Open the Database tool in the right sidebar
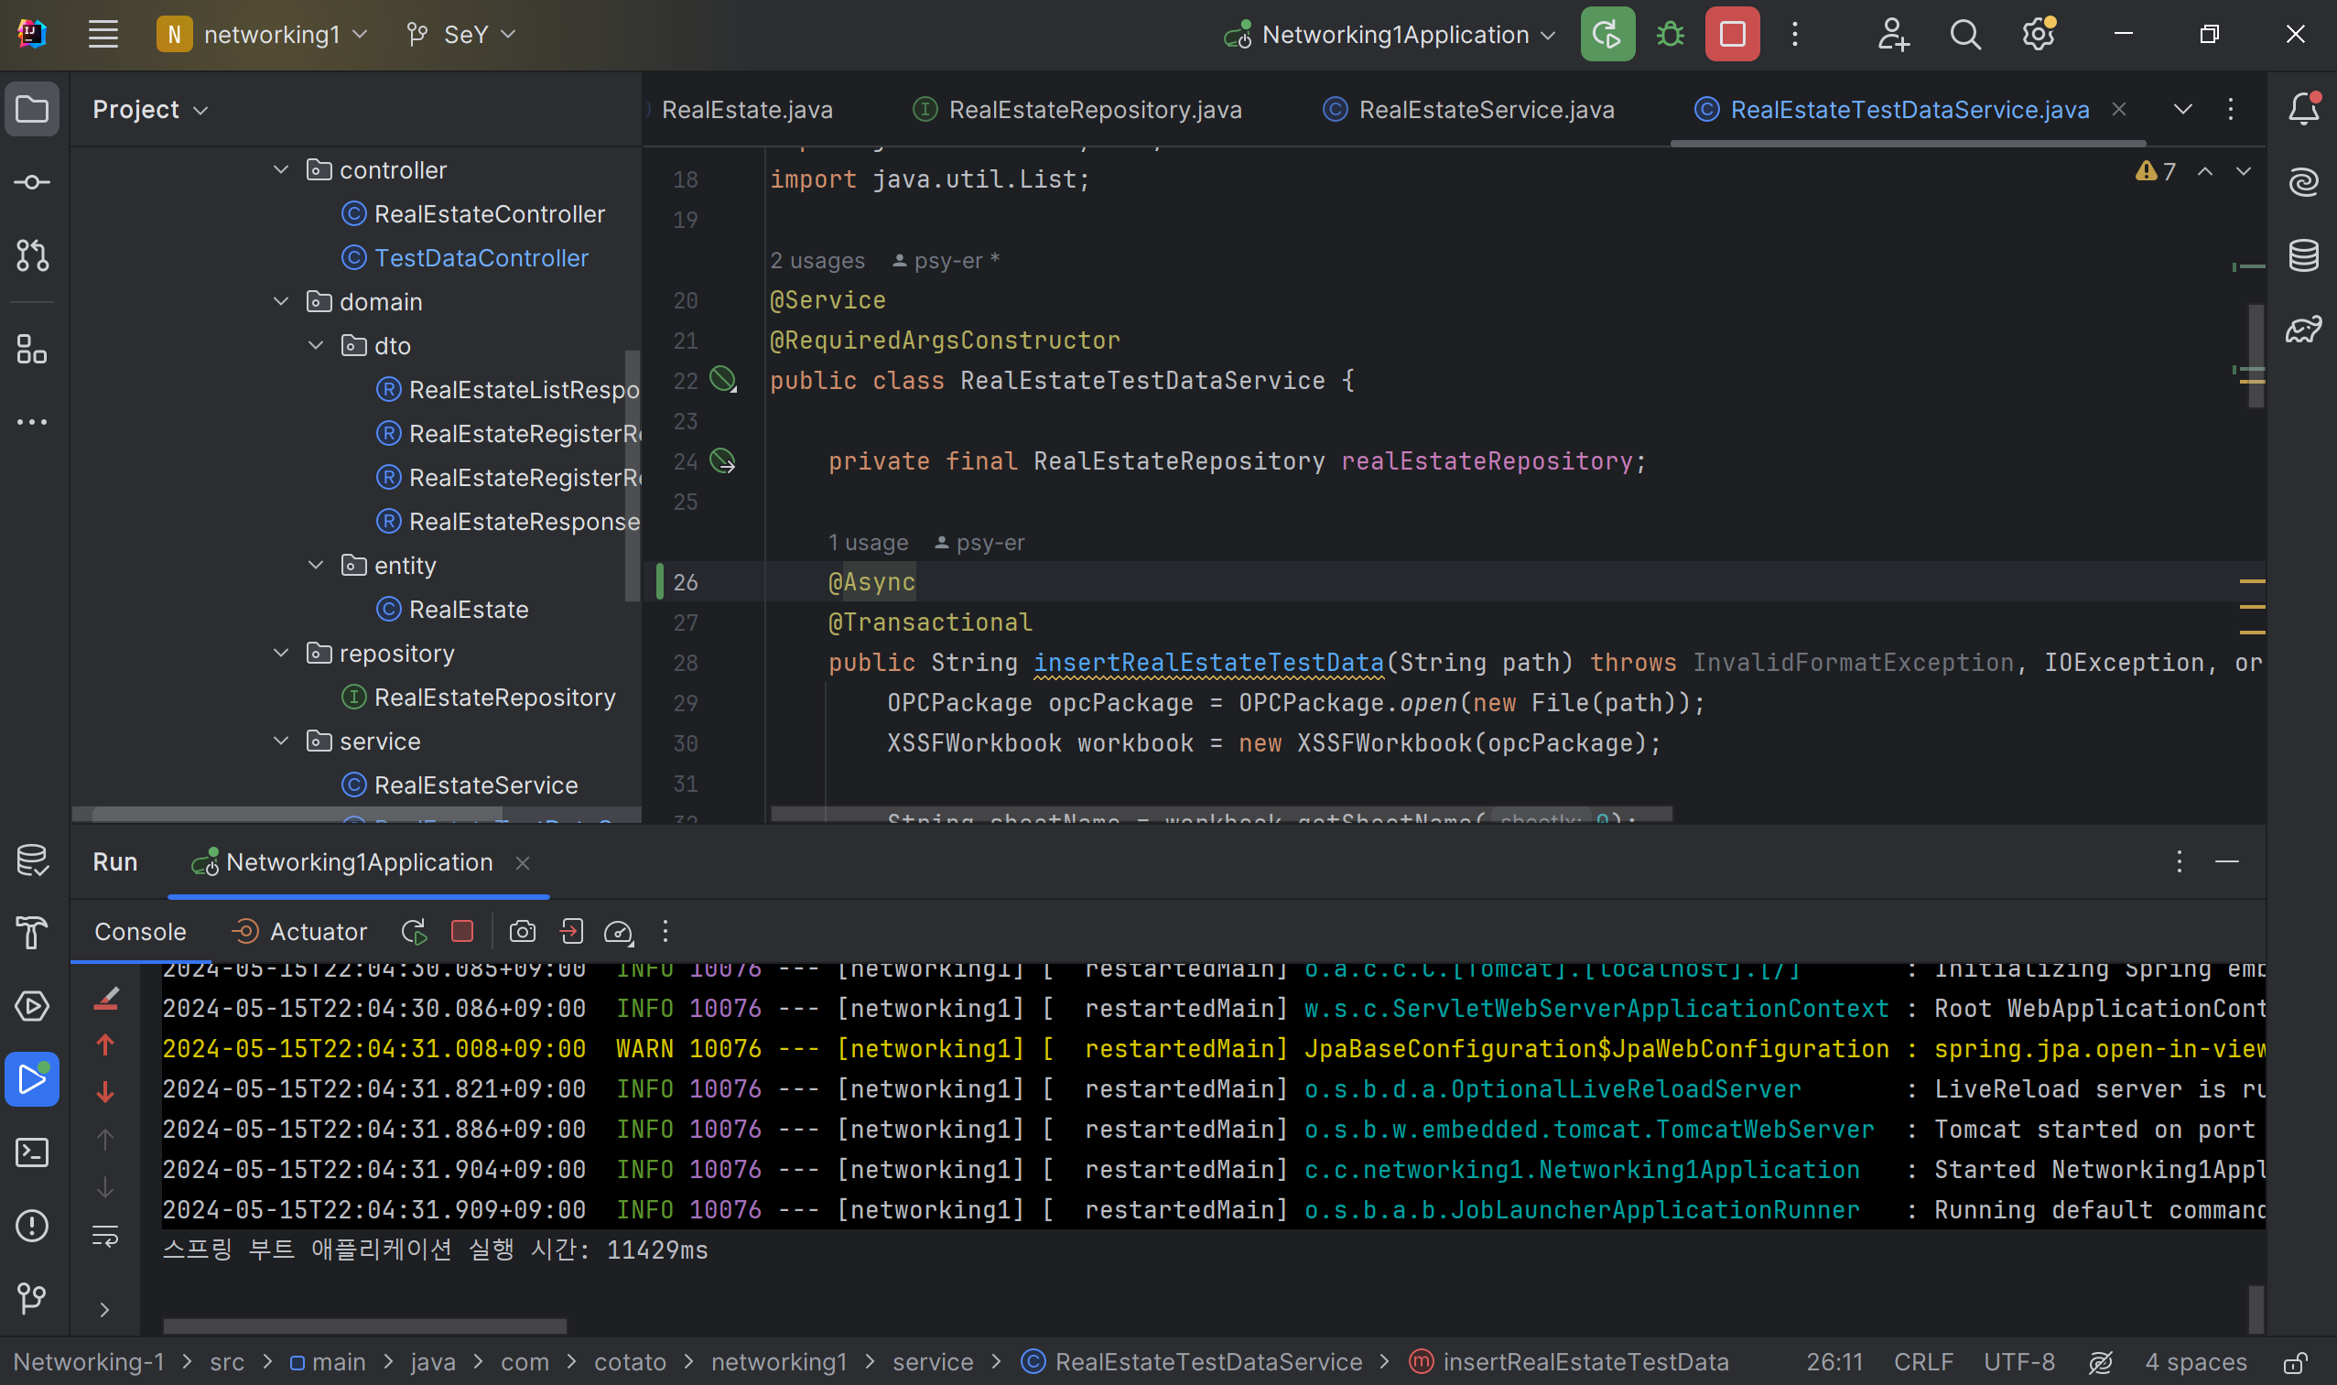 tap(2302, 254)
